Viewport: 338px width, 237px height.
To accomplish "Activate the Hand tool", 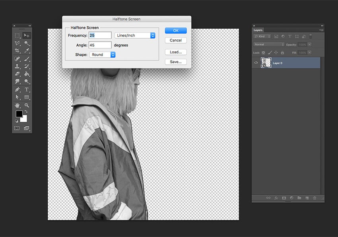I will point(17,105).
